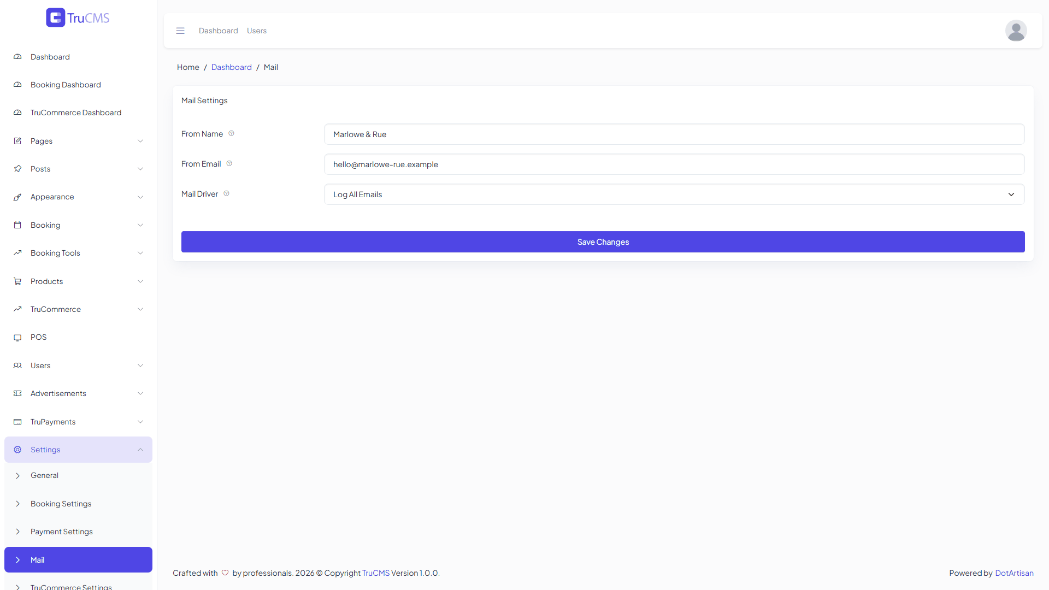This screenshot has height=590, width=1049.
Task: Toggle the hamburger sidebar menu icon
Action: 180,31
